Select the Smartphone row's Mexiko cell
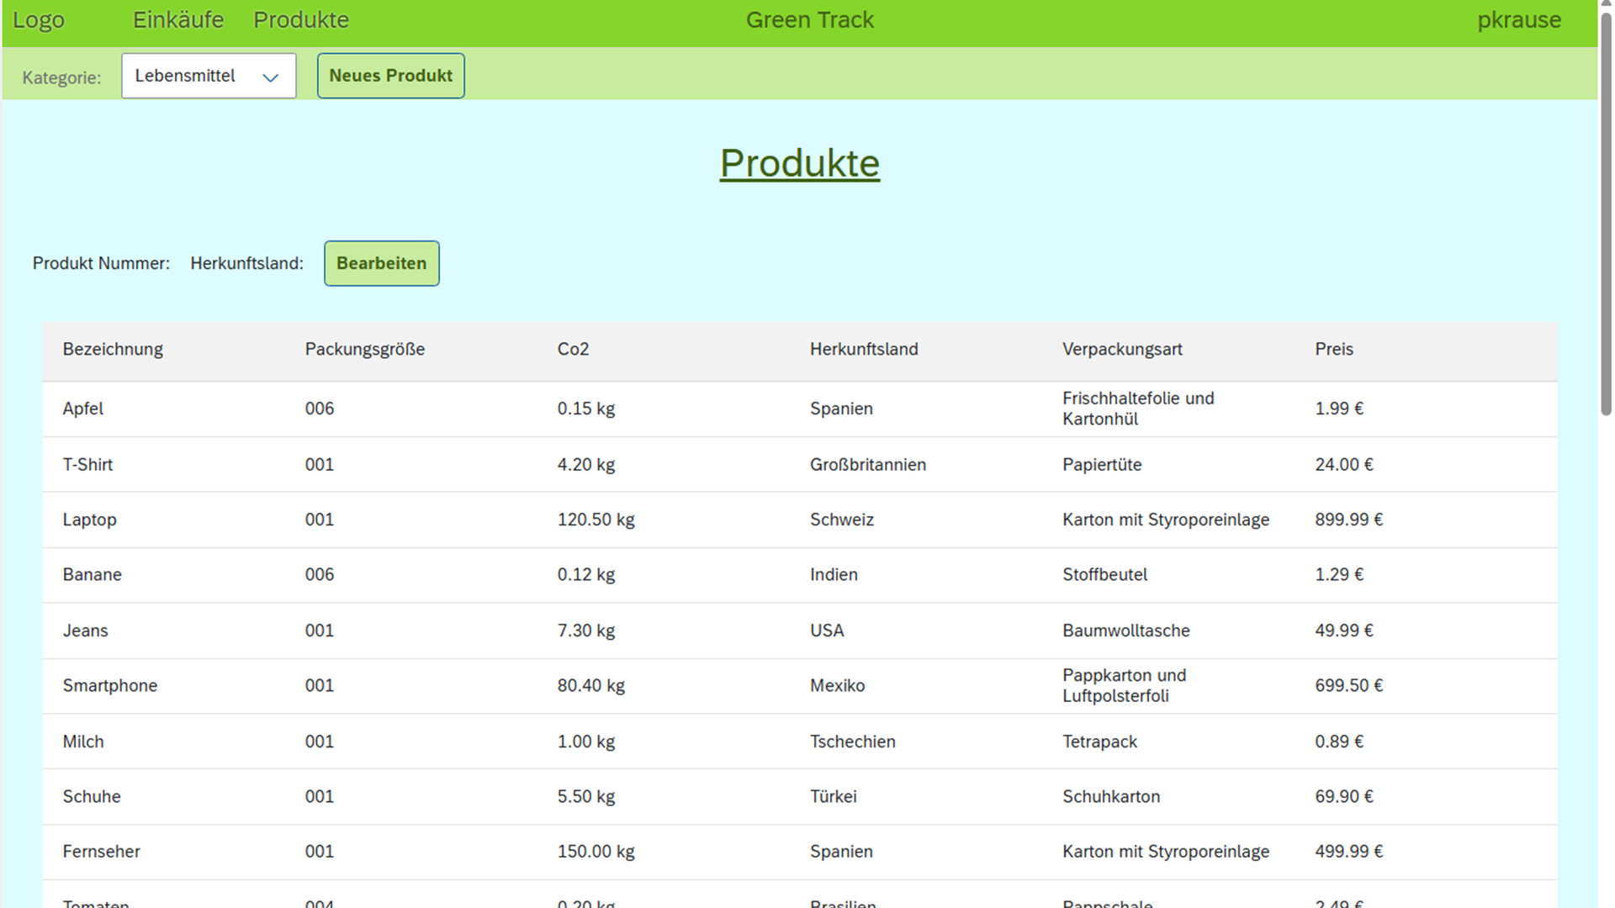1615x908 pixels. pyautogui.click(x=837, y=685)
